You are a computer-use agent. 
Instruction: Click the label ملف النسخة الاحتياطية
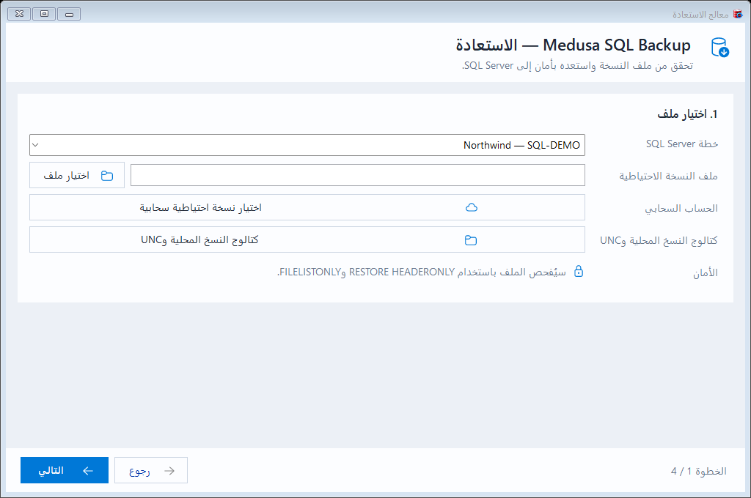click(669, 176)
